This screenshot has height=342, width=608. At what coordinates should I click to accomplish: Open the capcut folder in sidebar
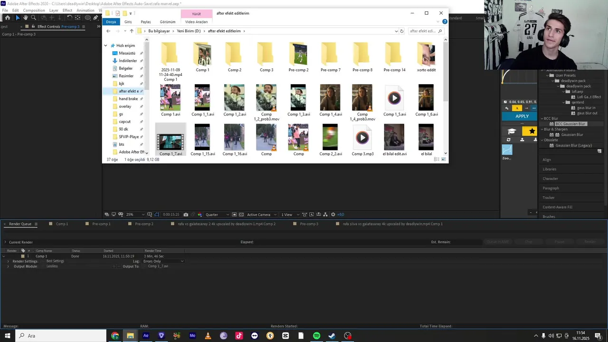coord(124,122)
